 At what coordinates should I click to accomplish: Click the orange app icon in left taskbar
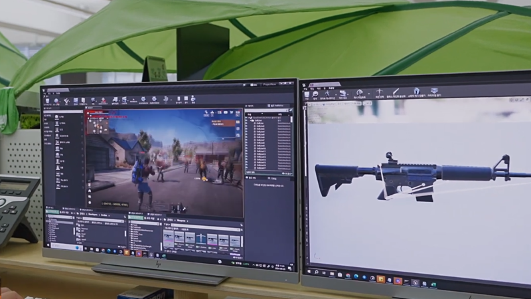click(126, 252)
